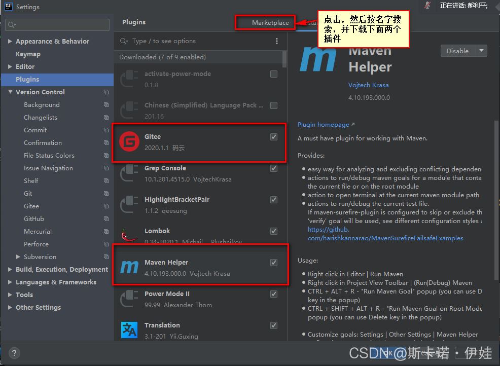
Task: Click the Translation plugin icon
Action: click(129, 330)
